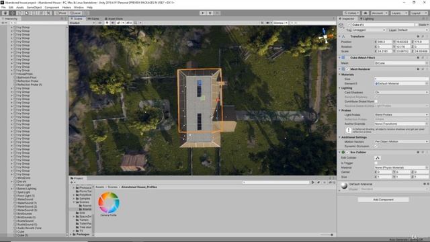Select the Scale tool in toolbar
Viewport: 430px width, 242px height.
(27, 13)
